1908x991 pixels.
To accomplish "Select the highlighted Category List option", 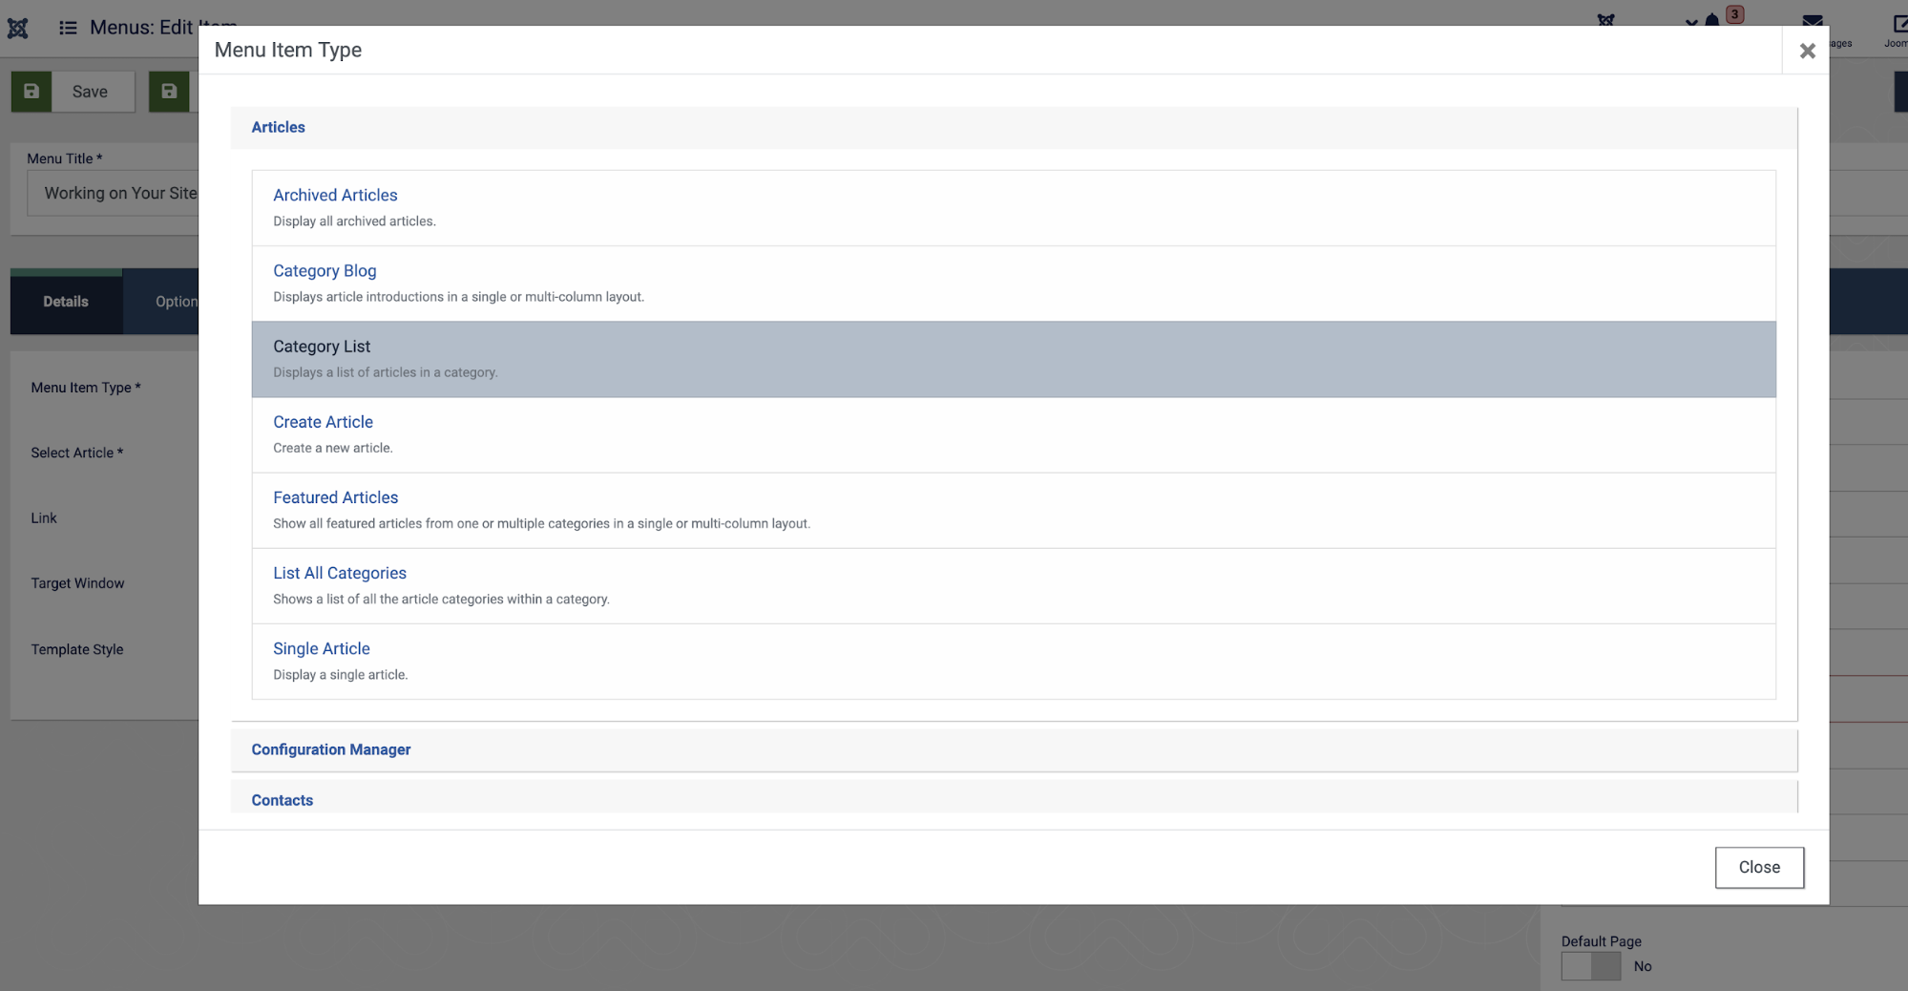I will (322, 347).
